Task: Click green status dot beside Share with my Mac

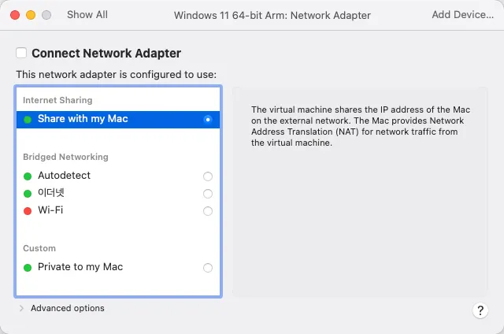Action: click(28, 120)
